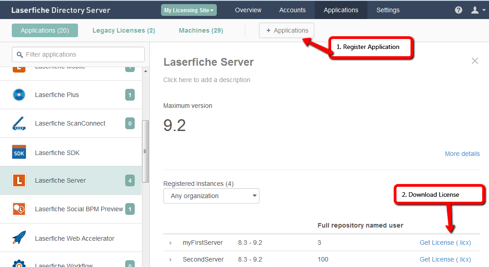Click the Laserfiche ScanConnect count badge
The image size is (489, 267).
130,123
